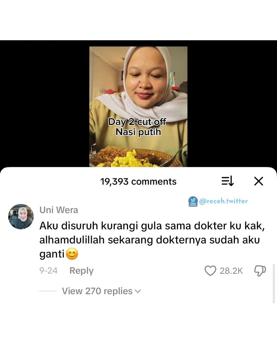
Task: Click the 28.2K like count
Action: tap(231, 271)
